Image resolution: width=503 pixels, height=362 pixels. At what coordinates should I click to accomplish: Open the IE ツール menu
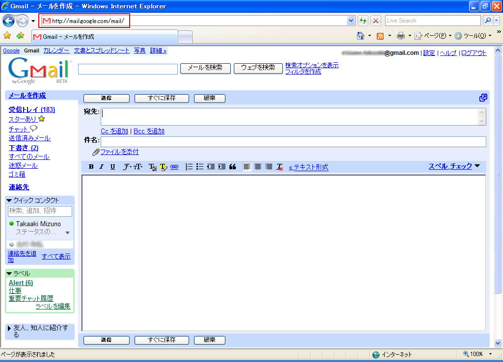click(472, 36)
